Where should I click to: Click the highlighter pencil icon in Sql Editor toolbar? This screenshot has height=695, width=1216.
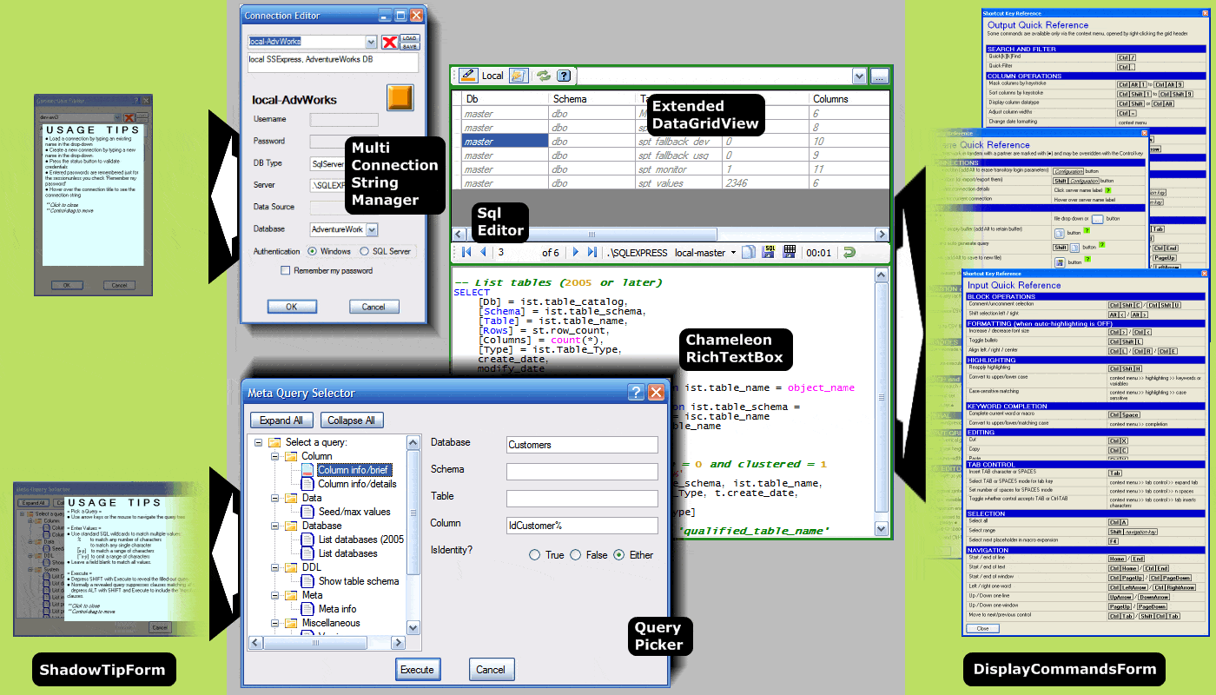[468, 76]
